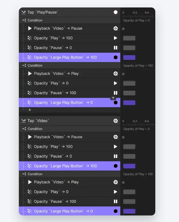This screenshot has height=222, width=179.
Task: Select Playback `Video` → Pause under Tap `Play/Pause`
Action: (70, 28)
